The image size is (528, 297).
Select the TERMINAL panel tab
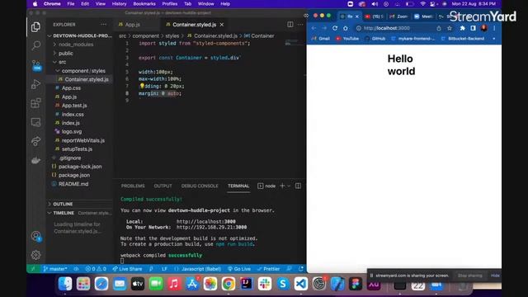click(238, 186)
